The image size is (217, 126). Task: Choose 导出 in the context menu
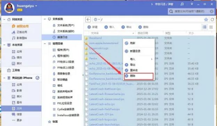[139, 65]
